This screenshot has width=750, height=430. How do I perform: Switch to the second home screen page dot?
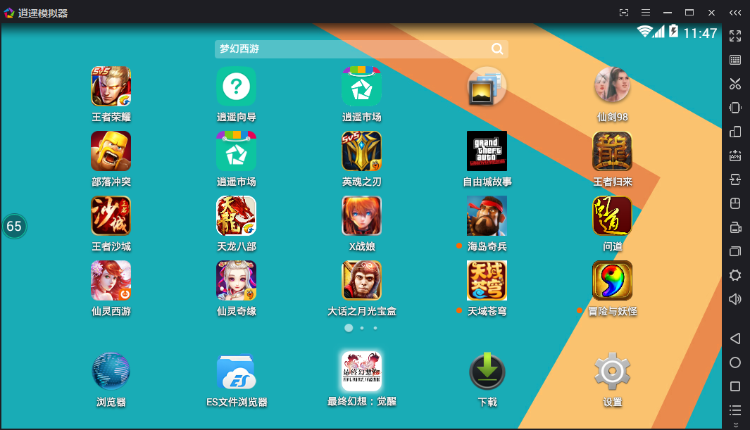point(362,328)
